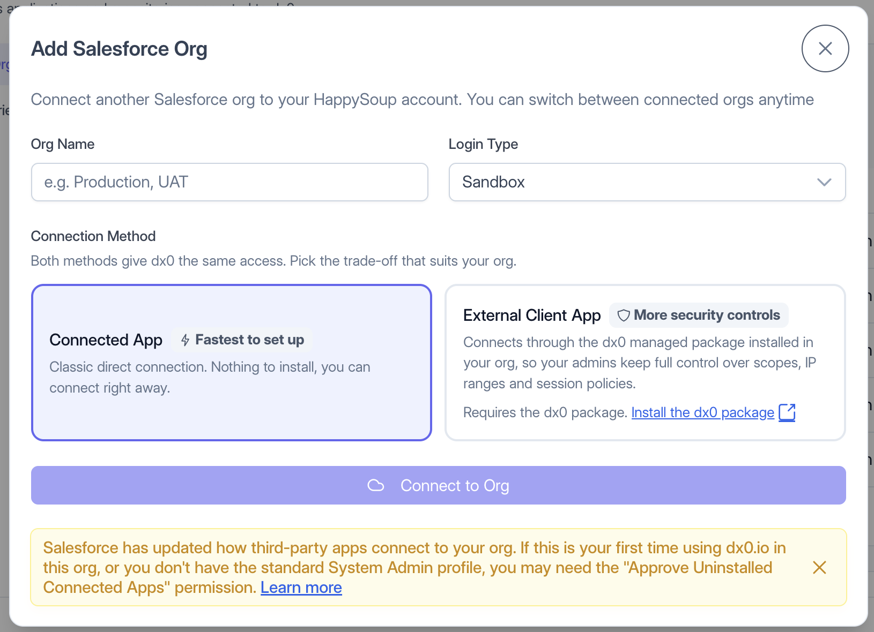Screen dimensions: 874x632
Task: Click the 'Login Type' label
Action: coord(483,144)
